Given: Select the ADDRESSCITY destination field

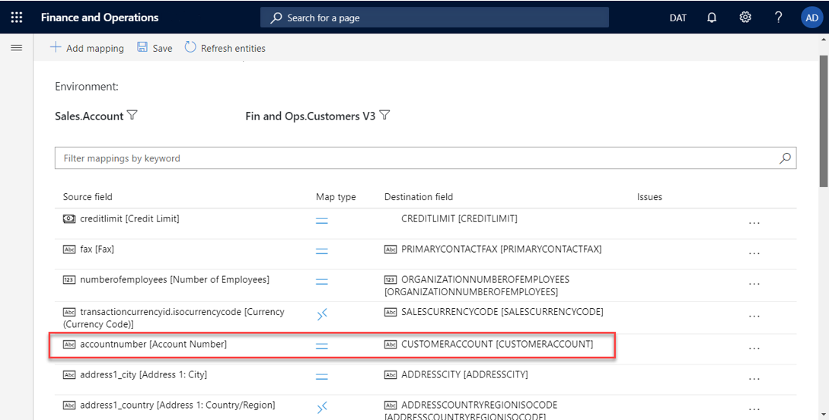Looking at the screenshot, I should [x=464, y=374].
